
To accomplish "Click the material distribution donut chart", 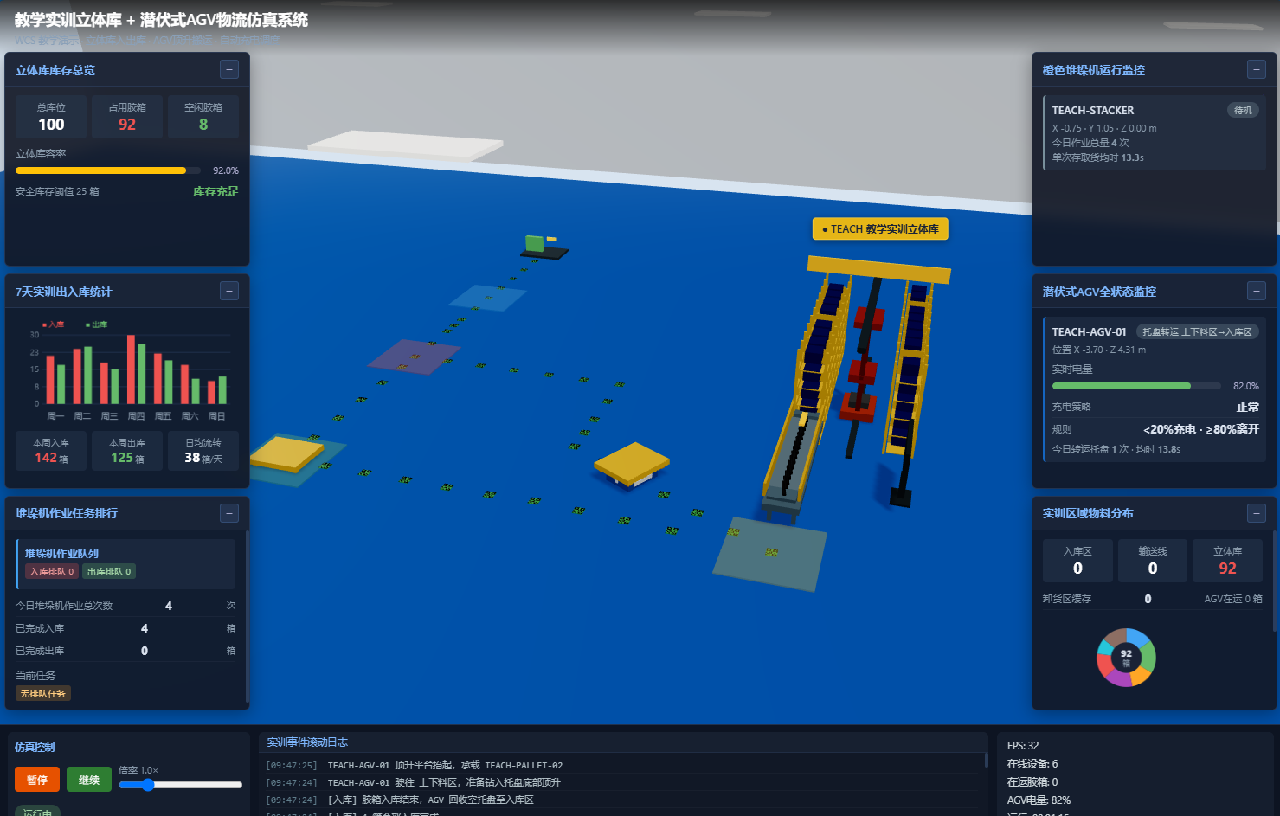I will [x=1126, y=658].
